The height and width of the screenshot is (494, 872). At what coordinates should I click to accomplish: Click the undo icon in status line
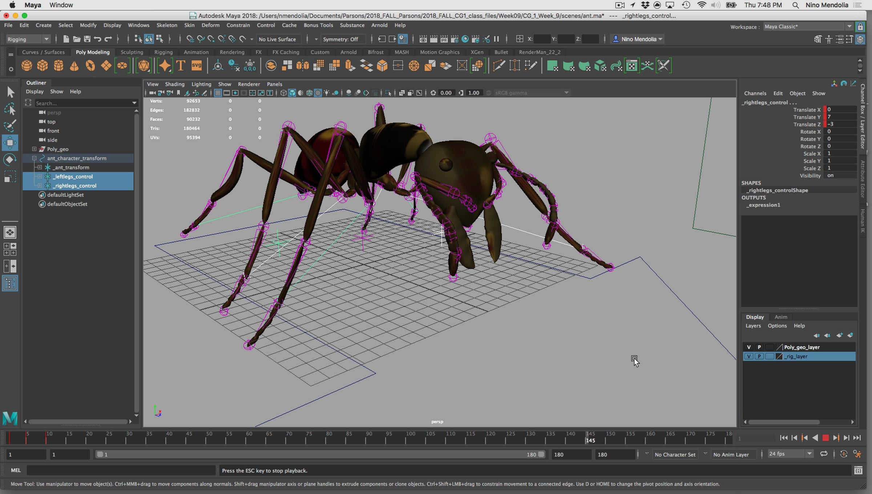[x=97, y=39]
